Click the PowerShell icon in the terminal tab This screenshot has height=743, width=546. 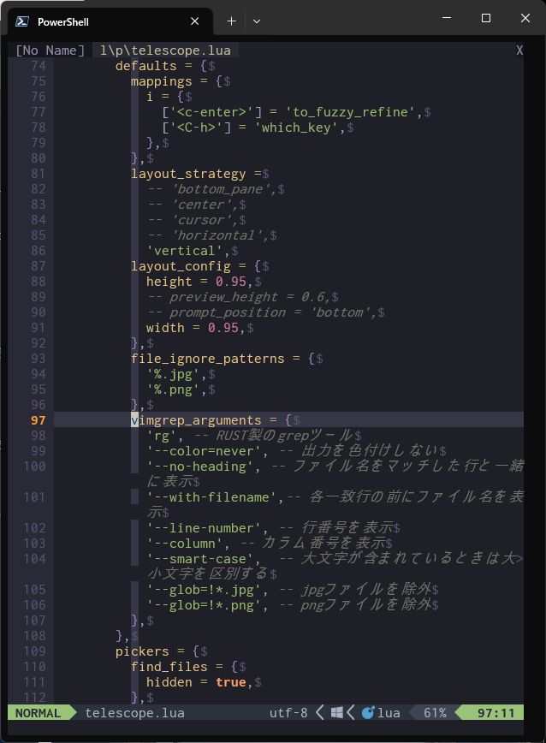(23, 21)
